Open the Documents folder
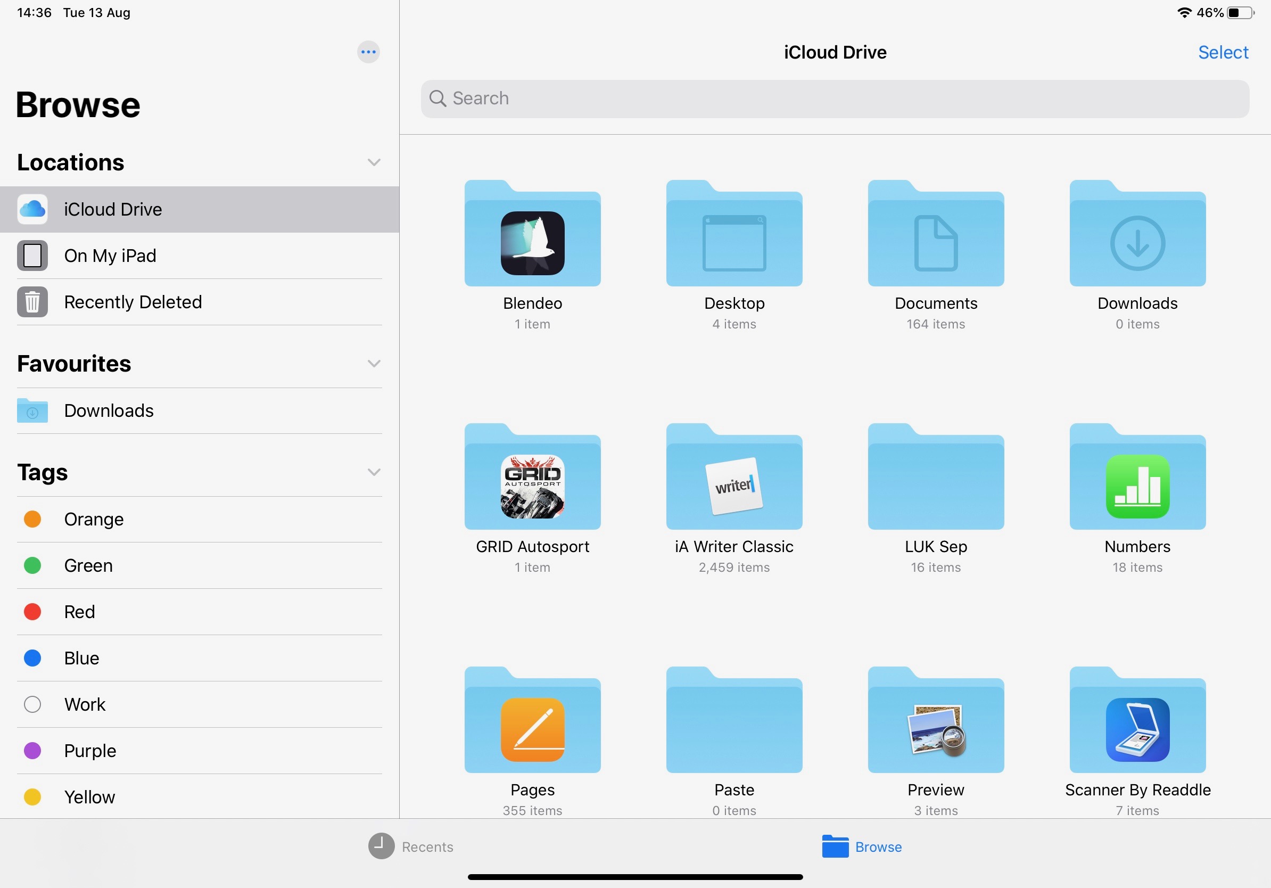1271x888 pixels. (936, 233)
